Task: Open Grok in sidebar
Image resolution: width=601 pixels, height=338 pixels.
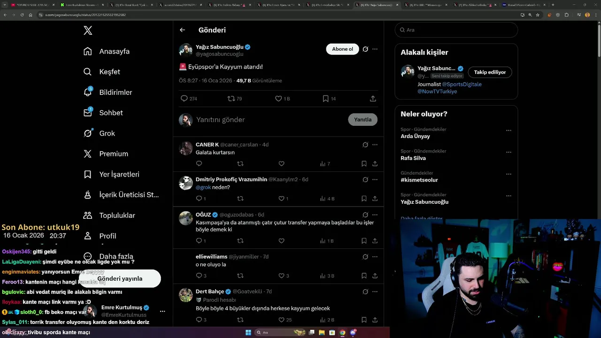Action: 99,133
